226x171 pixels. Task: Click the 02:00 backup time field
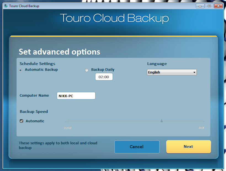pyautogui.click(x=104, y=77)
